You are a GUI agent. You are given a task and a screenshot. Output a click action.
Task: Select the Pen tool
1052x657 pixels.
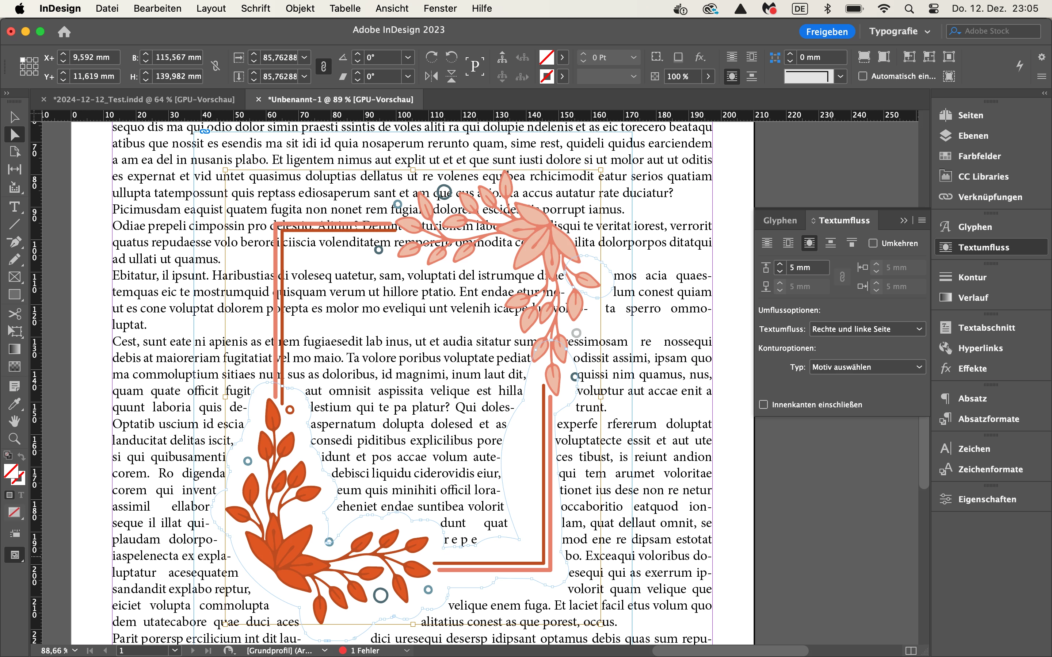pyautogui.click(x=14, y=242)
